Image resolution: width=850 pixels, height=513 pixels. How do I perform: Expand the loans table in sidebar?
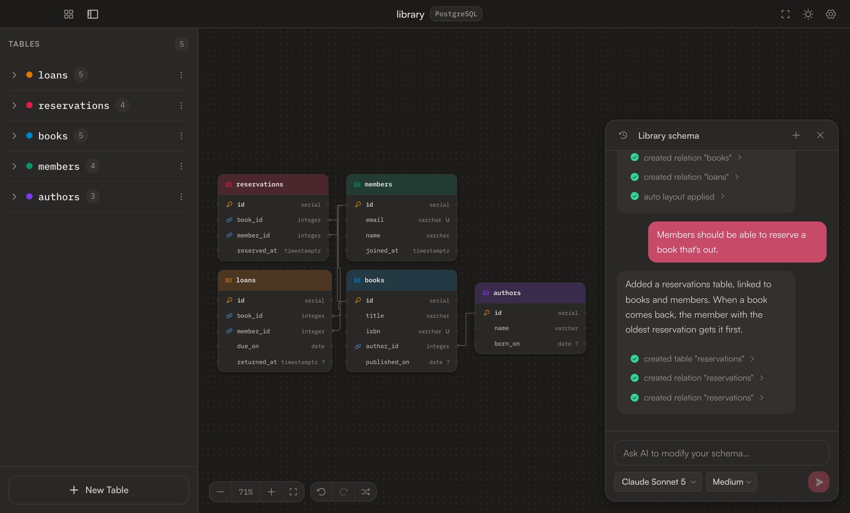point(15,75)
